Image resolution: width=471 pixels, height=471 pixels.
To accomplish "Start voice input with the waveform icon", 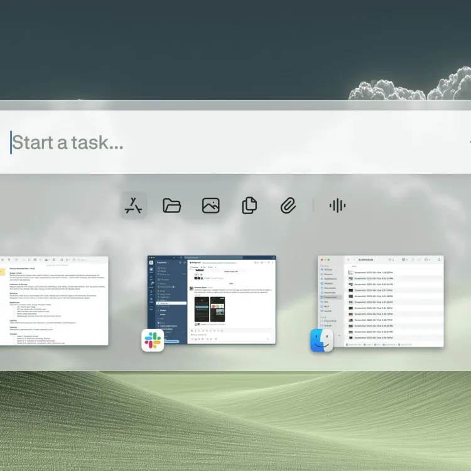I will (x=337, y=205).
